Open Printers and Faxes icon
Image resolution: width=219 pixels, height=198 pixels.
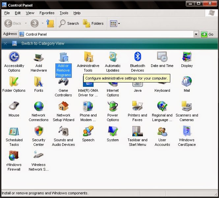click(x=138, y=106)
